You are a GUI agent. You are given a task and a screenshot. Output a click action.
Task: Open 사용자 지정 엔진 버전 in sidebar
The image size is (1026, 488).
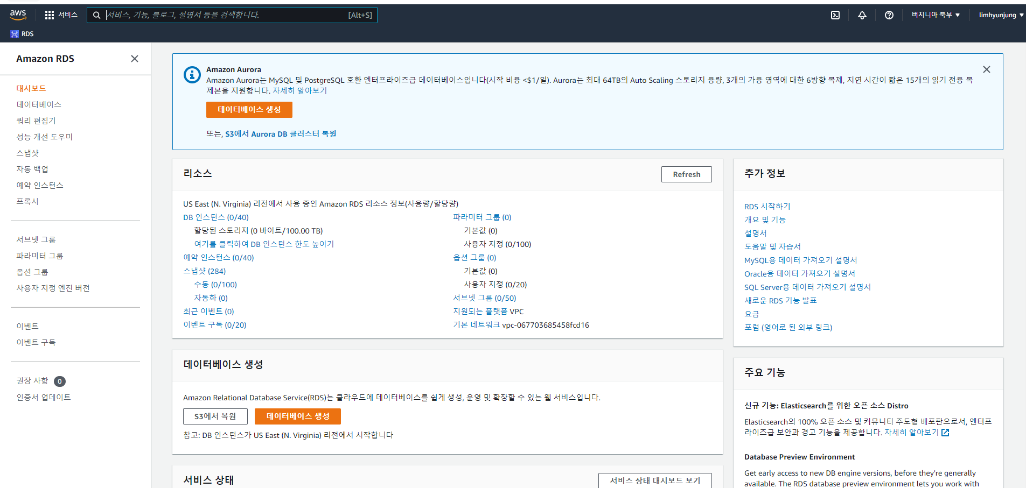[53, 288]
